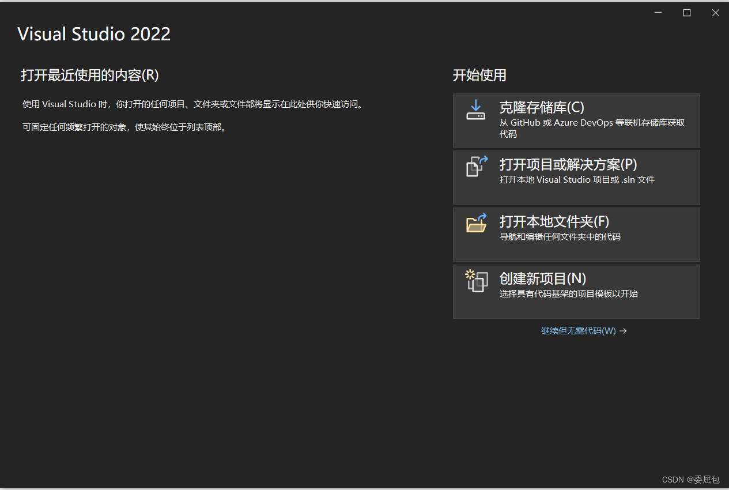Choose 打开本地文件夹(F) option
The image size is (729, 490).
(x=576, y=235)
